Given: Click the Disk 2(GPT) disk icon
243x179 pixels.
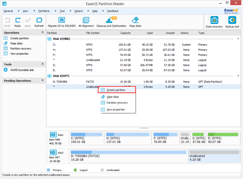Looking at the screenshot, I should [49, 76].
